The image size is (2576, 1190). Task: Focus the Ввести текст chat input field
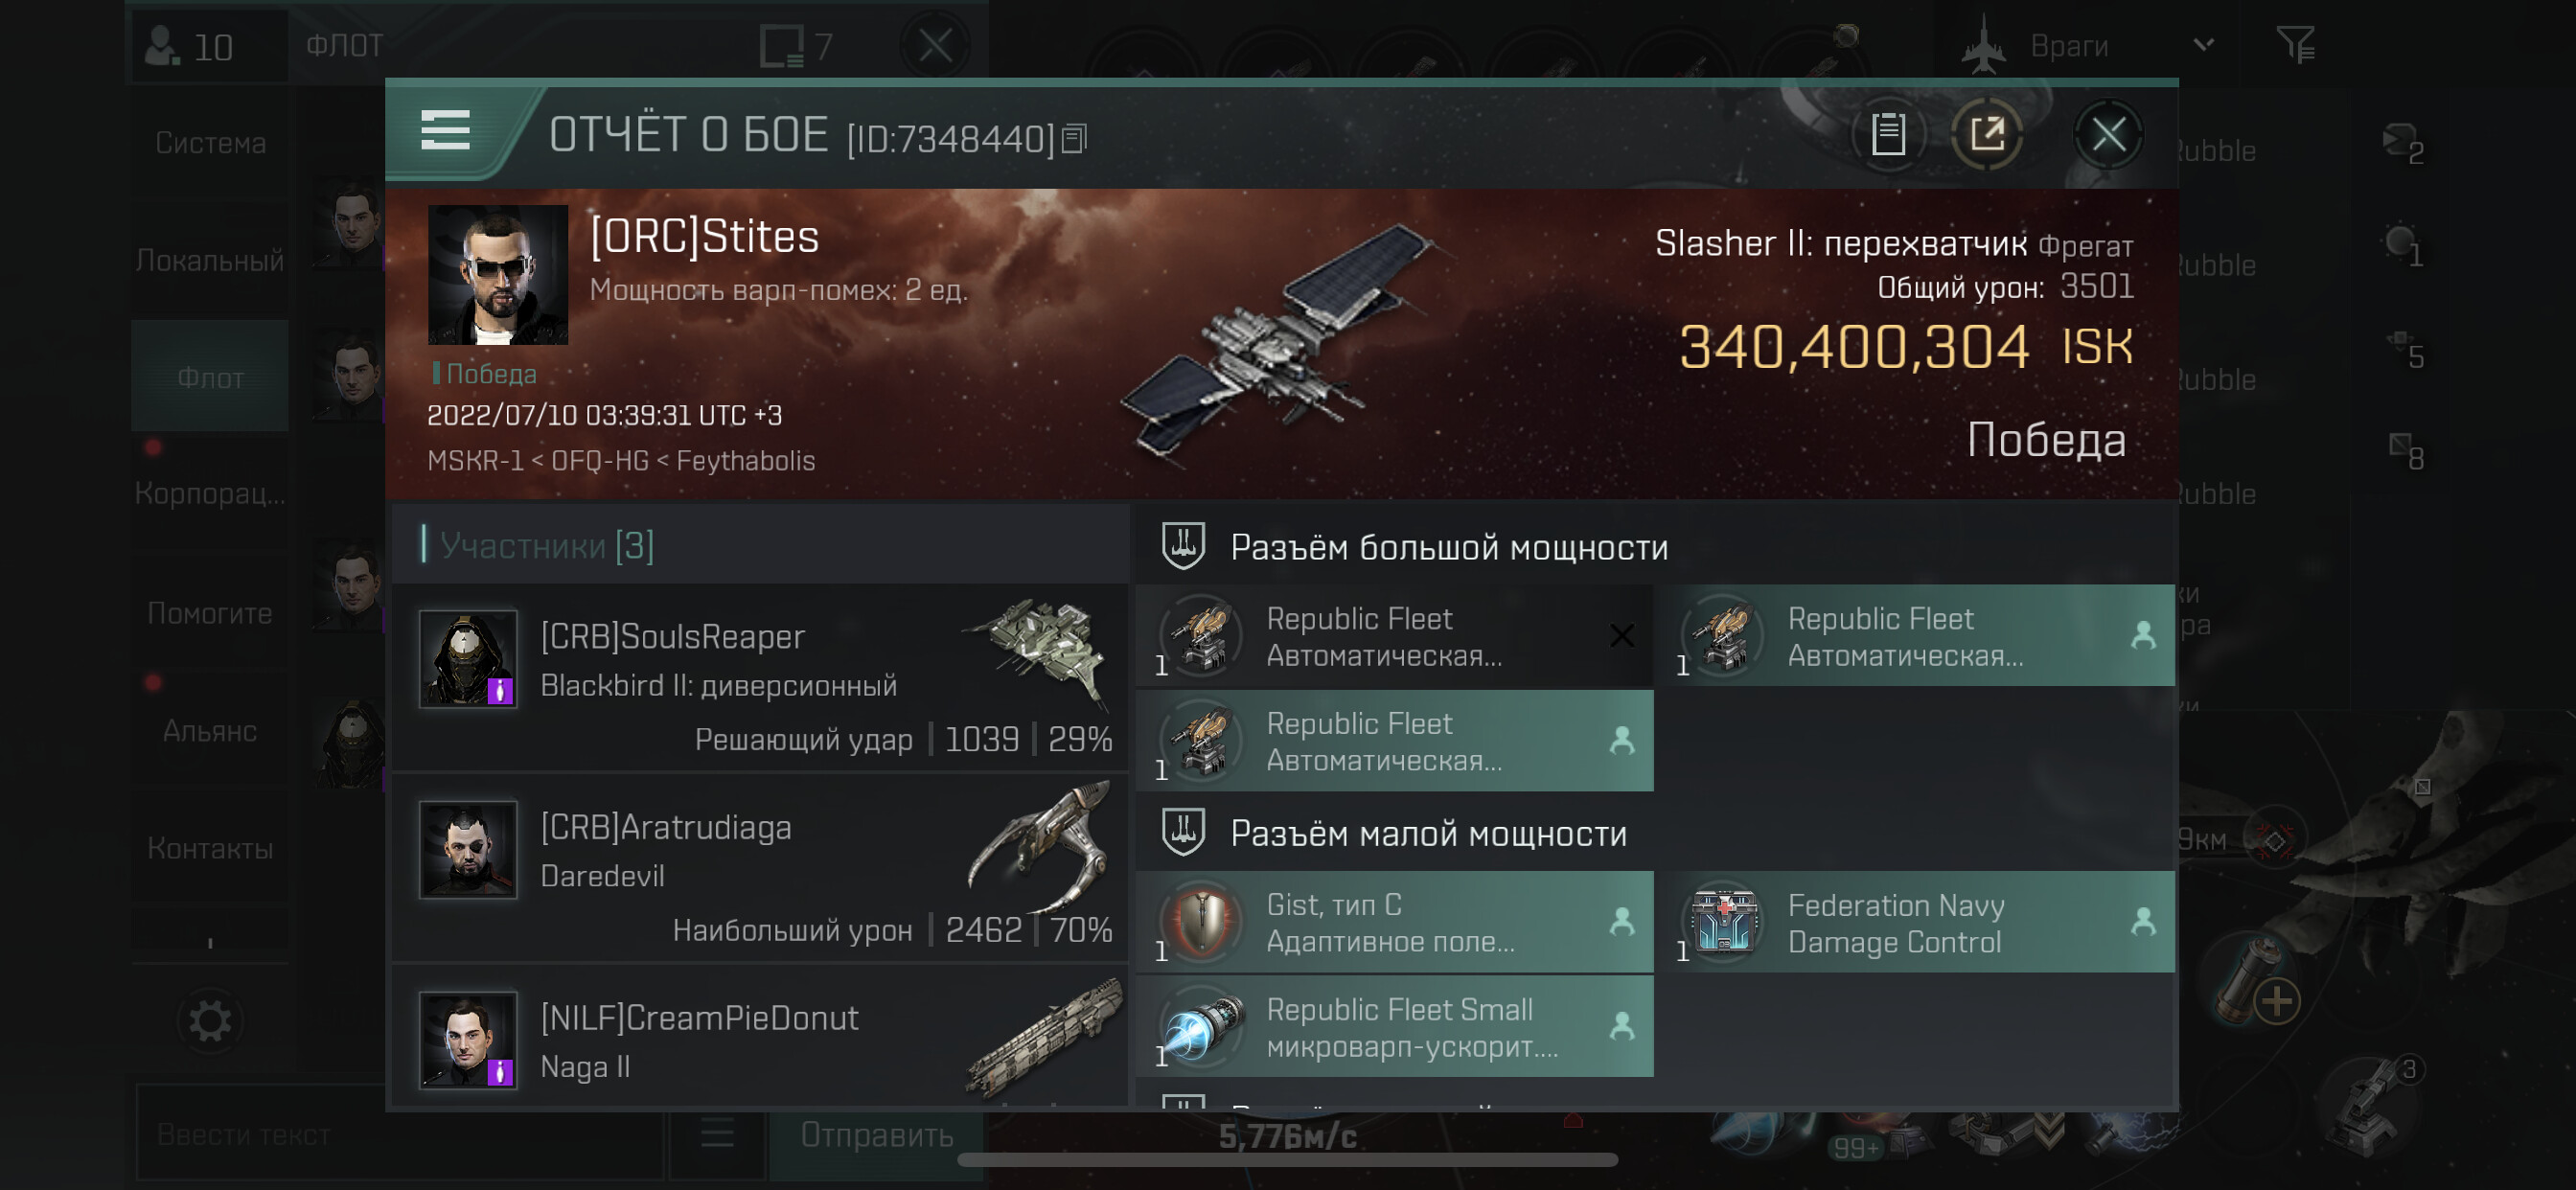coord(400,1135)
